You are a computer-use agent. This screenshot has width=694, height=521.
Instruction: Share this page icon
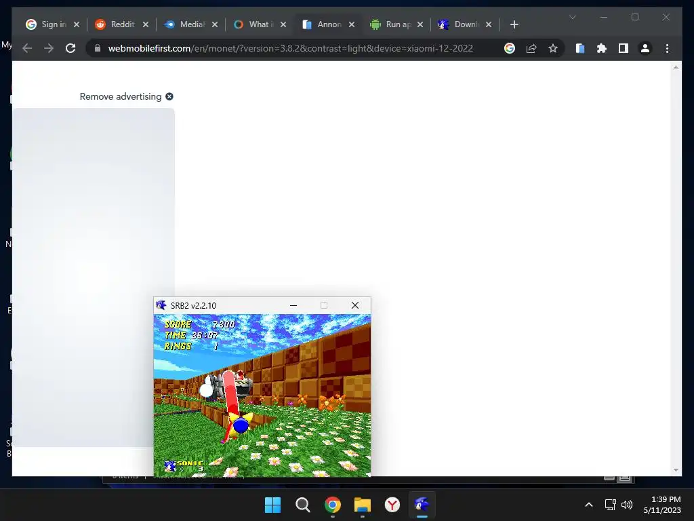531,48
